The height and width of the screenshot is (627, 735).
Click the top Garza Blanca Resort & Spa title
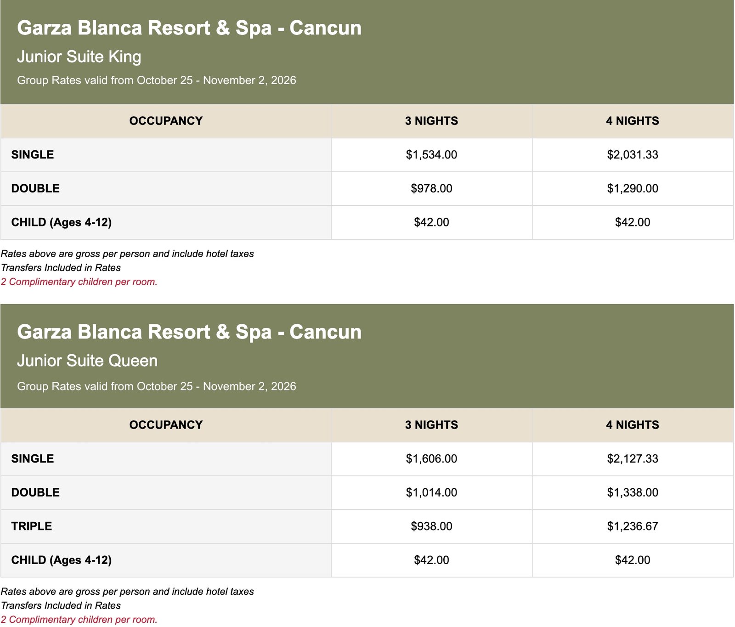189,28
